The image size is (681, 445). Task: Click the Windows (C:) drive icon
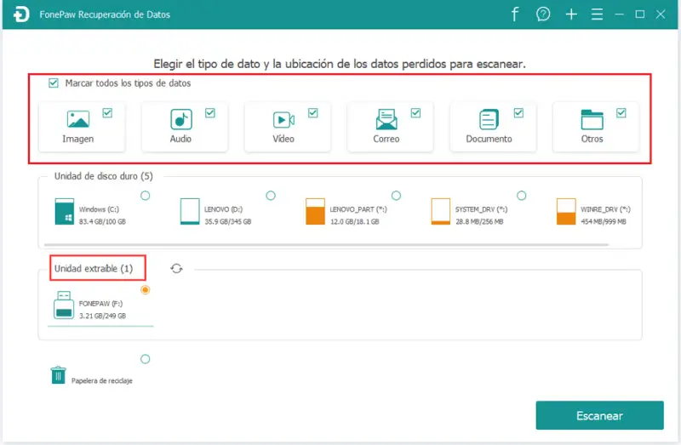pyautogui.click(x=65, y=211)
